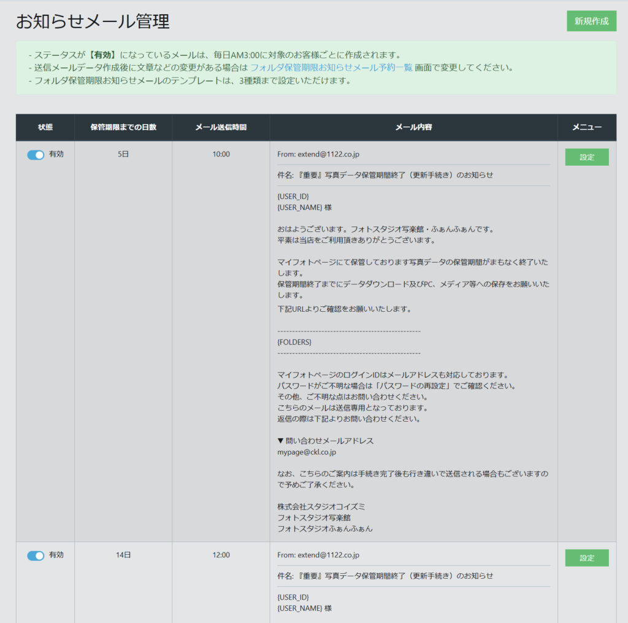Image resolution: width=628 pixels, height=623 pixels.
Task: Click the お知らせメール管理 page title
Action: pyautogui.click(x=93, y=22)
